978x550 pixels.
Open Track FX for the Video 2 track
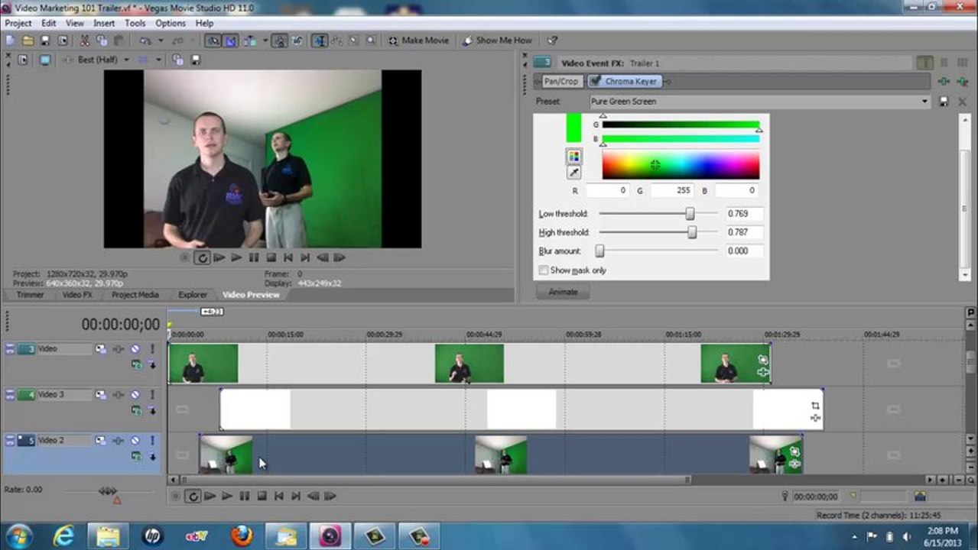click(119, 441)
